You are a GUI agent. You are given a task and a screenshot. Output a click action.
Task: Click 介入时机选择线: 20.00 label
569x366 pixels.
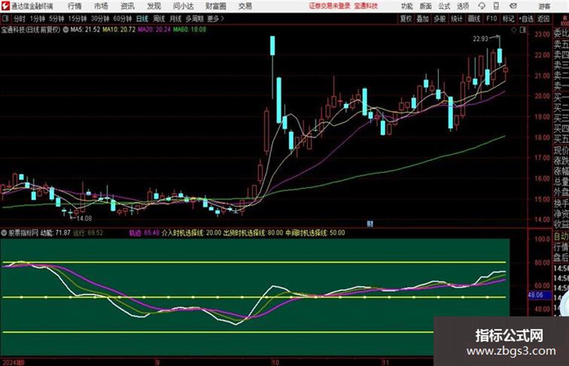coord(191,233)
